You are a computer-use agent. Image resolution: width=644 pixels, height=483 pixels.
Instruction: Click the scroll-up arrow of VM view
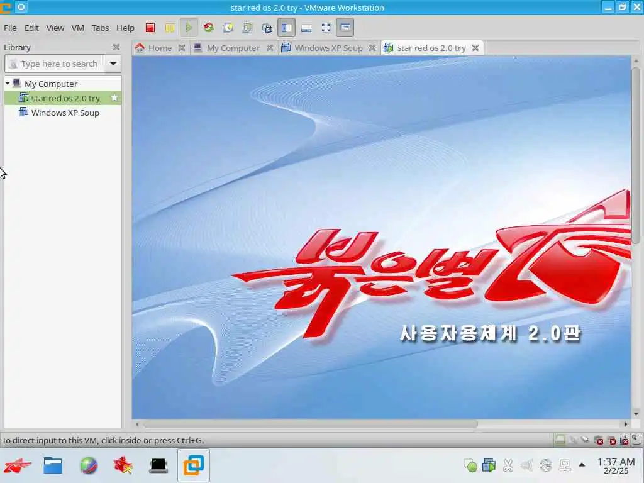click(x=636, y=61)
